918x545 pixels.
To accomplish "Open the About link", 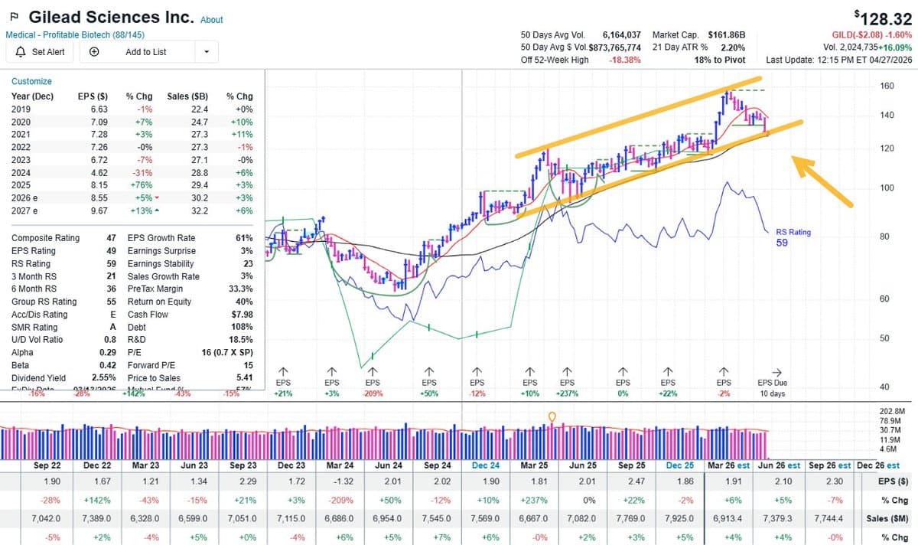I will tap(212, 20).
